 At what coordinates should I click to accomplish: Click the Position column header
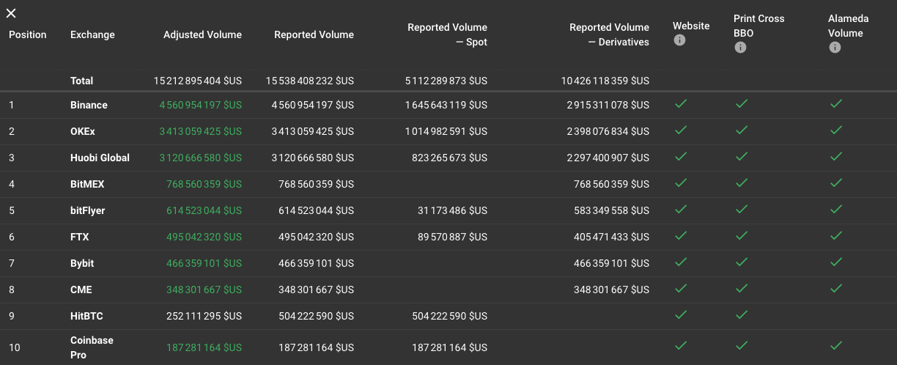[x=28, y=34]
